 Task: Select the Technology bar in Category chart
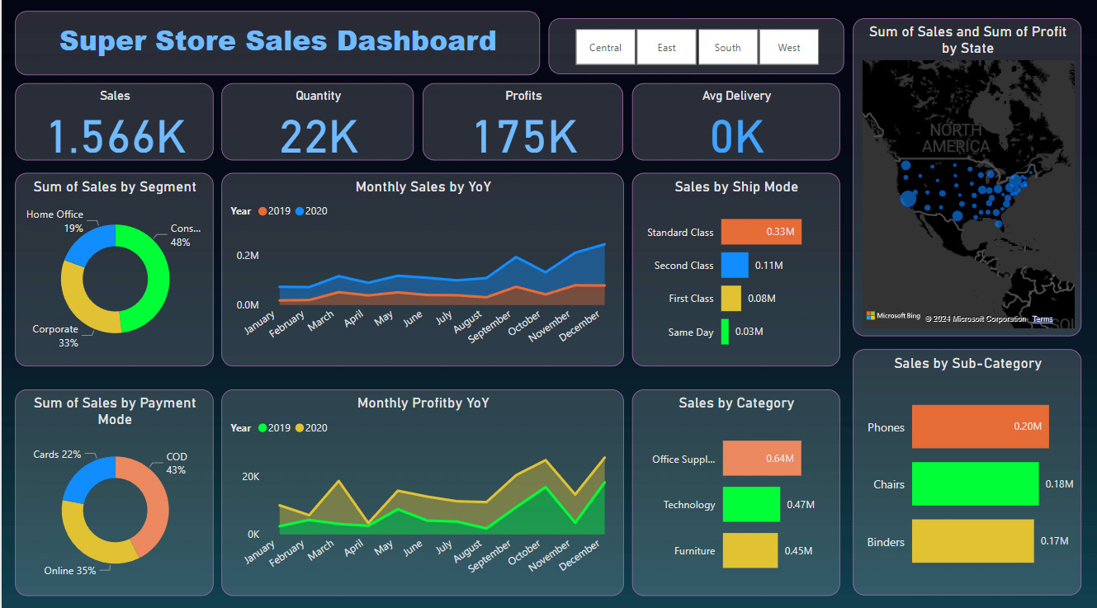(750, 504)
